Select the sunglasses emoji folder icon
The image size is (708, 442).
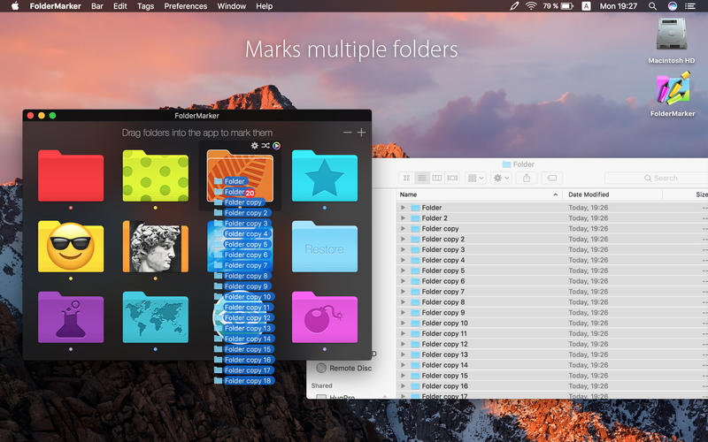pos(71,247)
